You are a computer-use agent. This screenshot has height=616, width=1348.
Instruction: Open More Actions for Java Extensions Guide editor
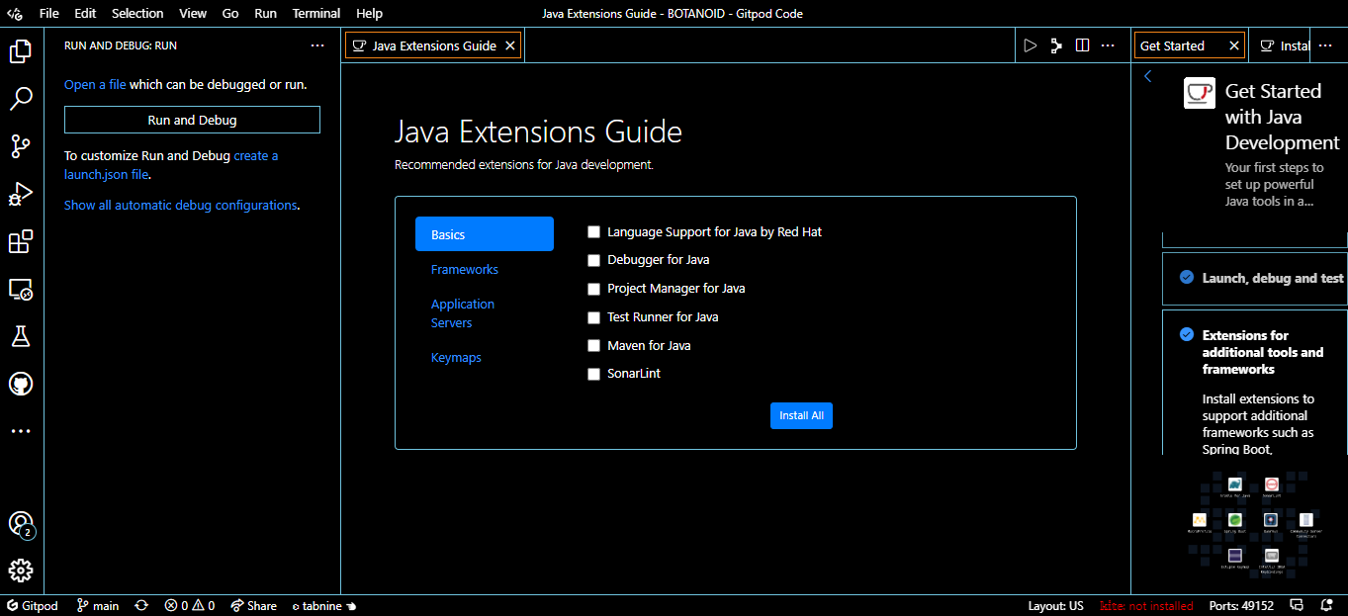pos(1109,45)
